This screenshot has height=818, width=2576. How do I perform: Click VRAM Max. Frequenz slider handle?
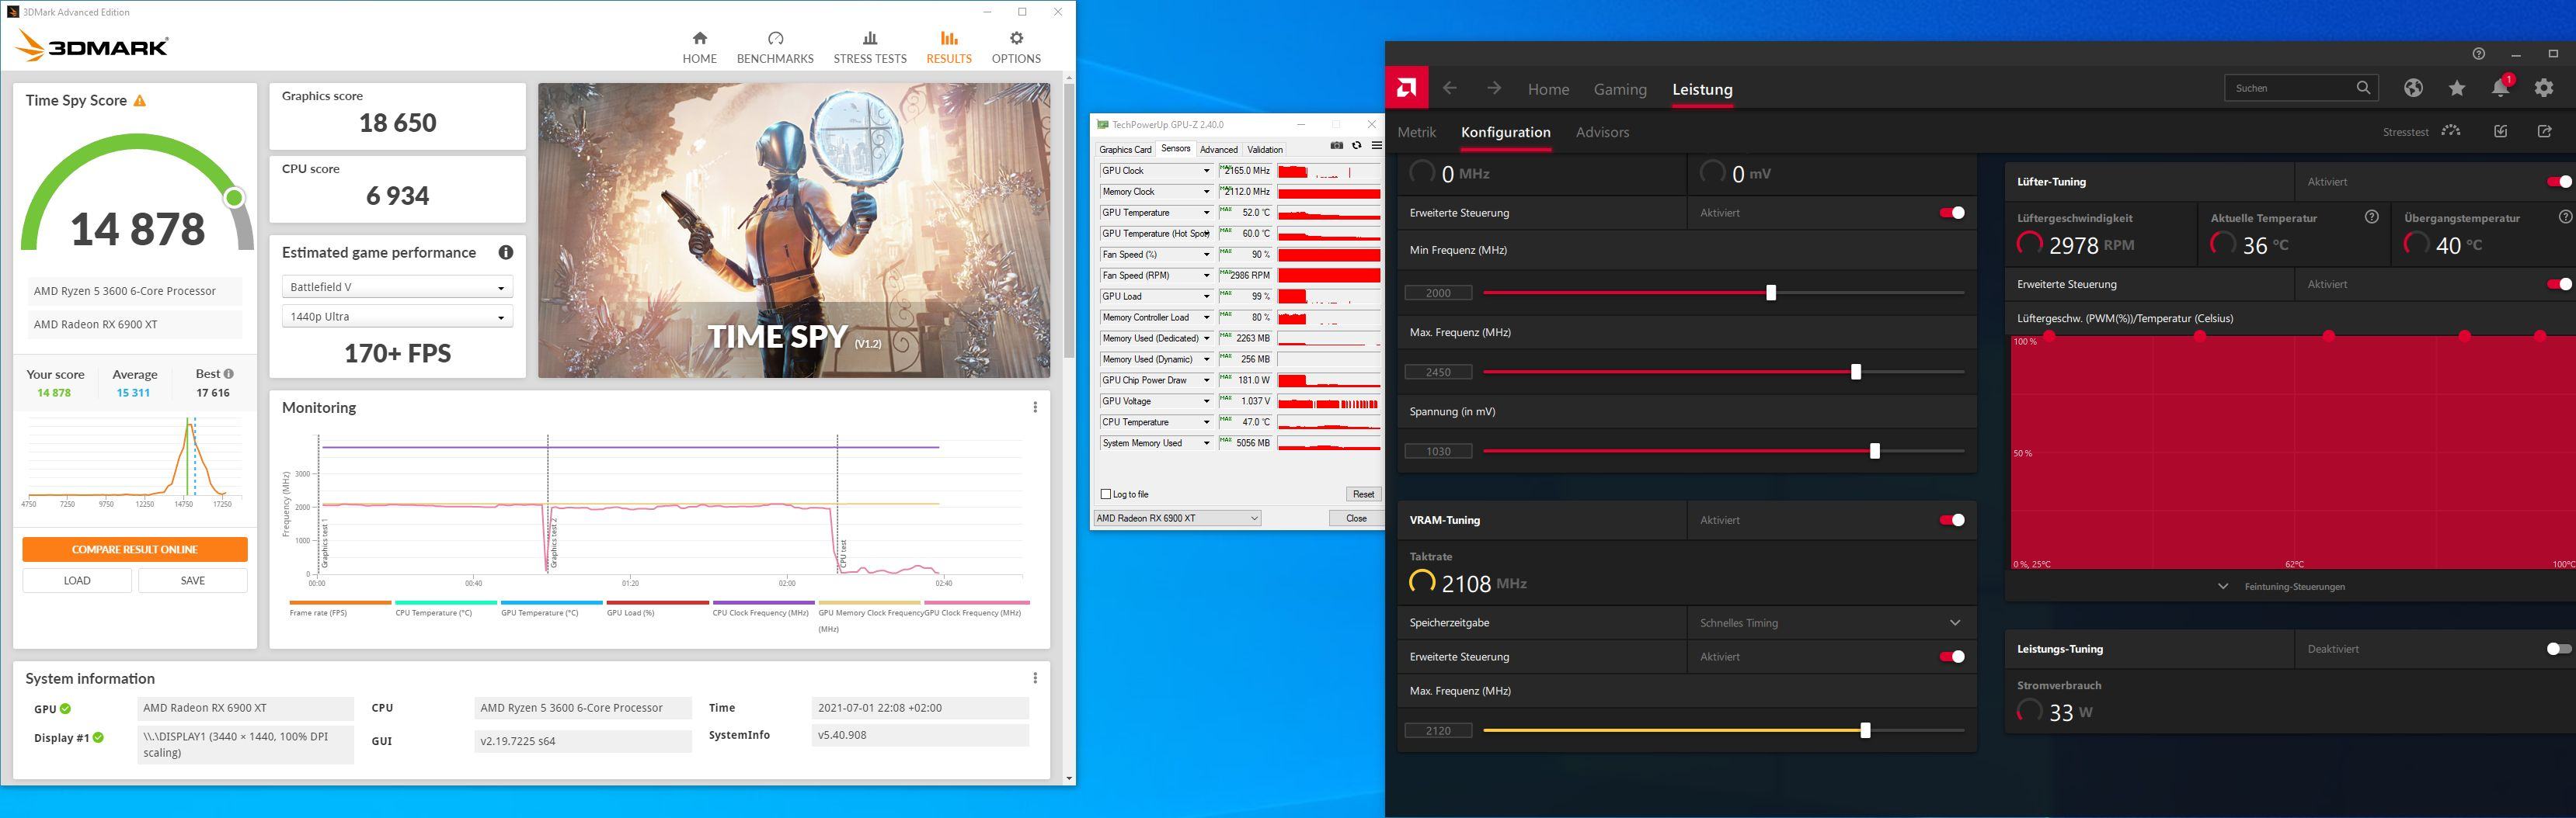click(x=1865, y=731)
